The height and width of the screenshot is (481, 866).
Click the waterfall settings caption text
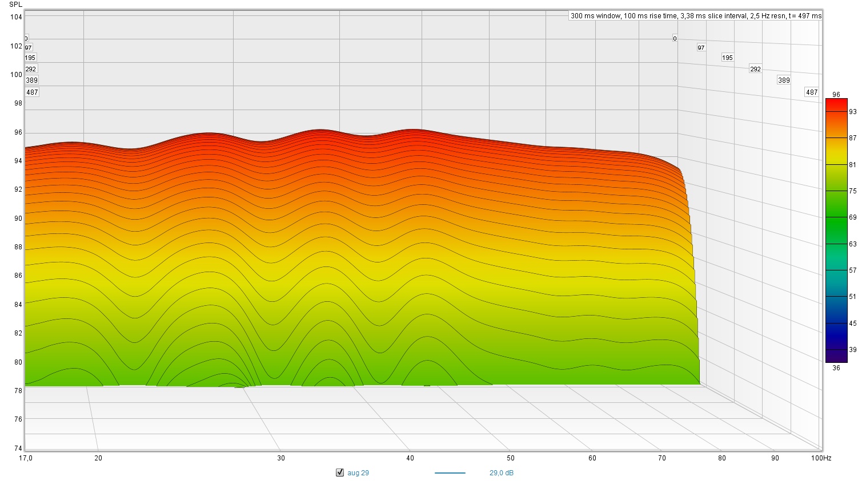click(x=696, y=16)
